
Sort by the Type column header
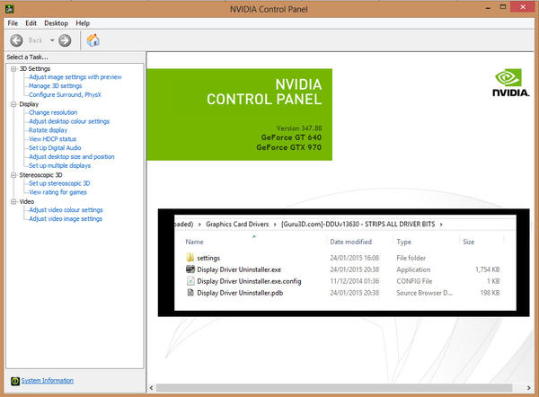[403, 242]
